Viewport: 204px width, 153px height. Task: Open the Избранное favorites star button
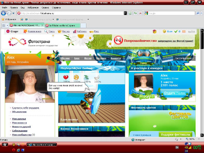pyautogui.click(x=9, y=19)
